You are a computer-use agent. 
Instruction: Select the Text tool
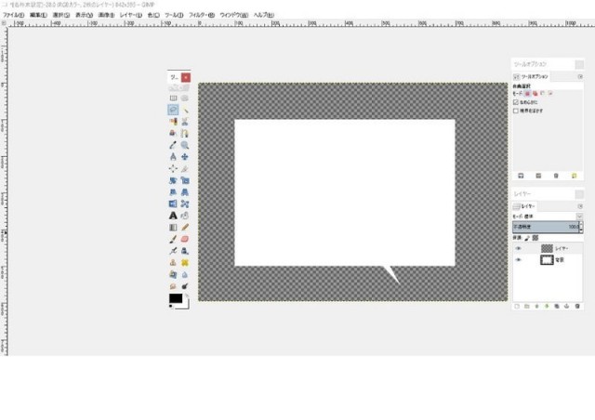pos(173,216)
